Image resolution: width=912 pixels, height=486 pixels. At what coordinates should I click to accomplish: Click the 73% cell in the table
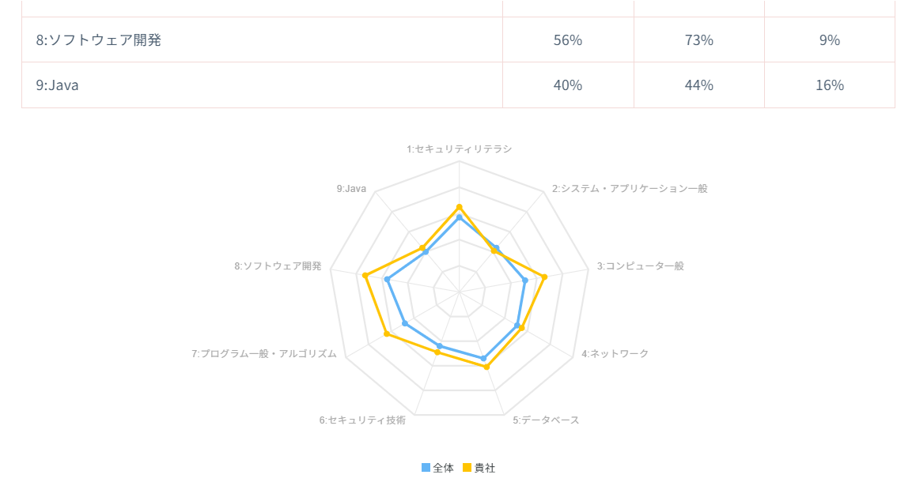[698, 40]
